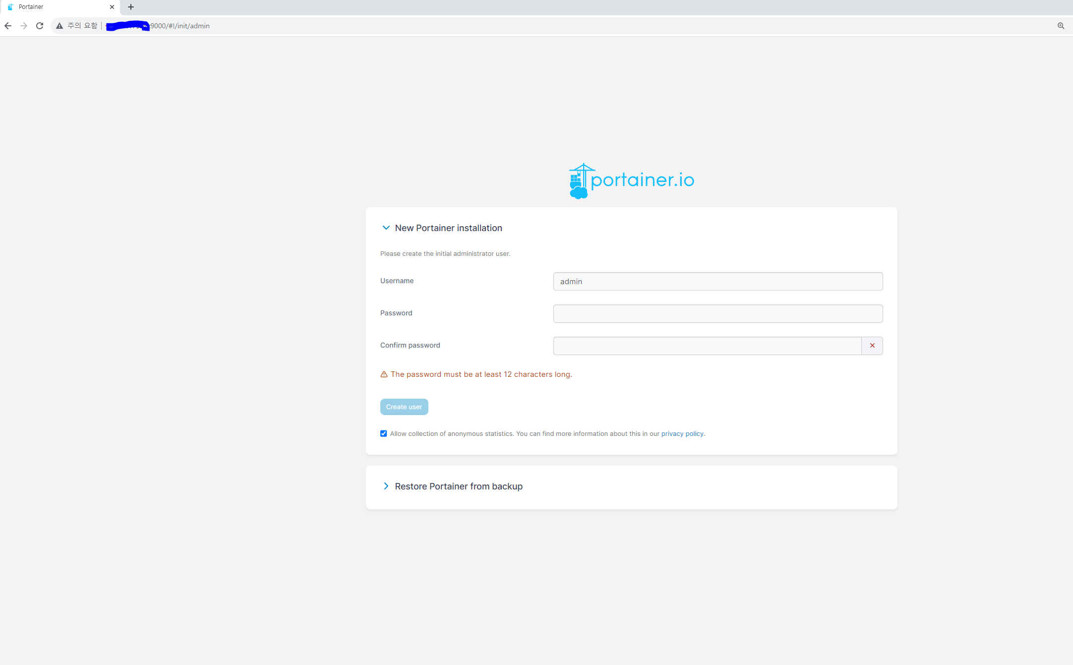Click the 'Username' field label
This screenshot has height=665, width=1073.
click(x=397, y=281)
